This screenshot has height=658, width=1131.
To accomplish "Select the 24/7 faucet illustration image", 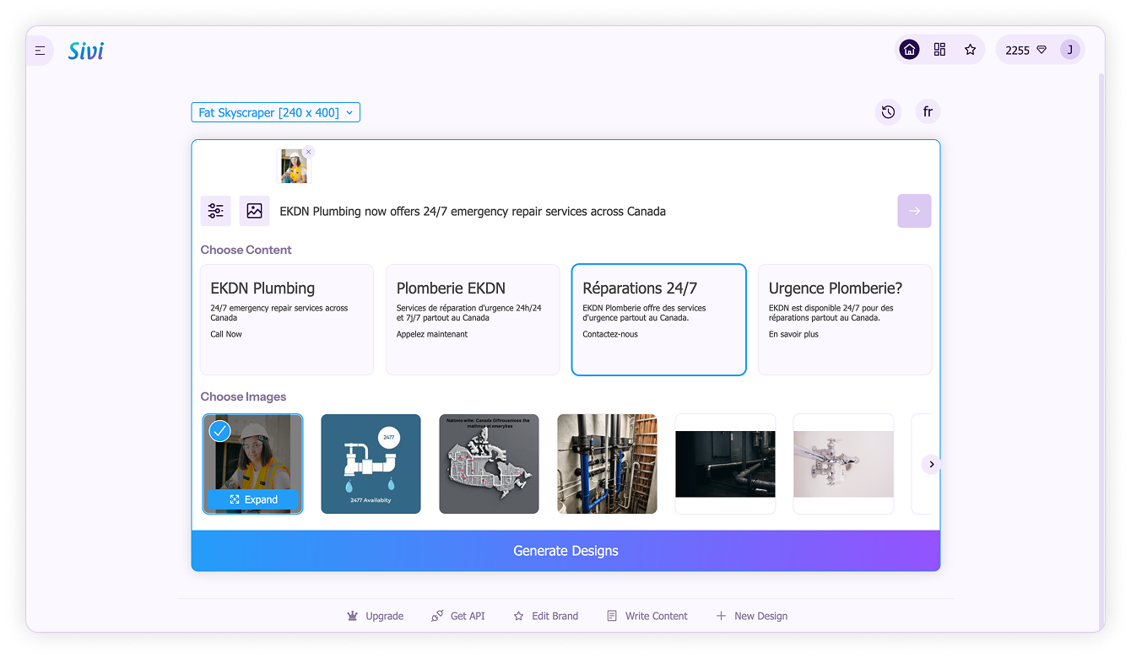I will click(x=371, y=464).
